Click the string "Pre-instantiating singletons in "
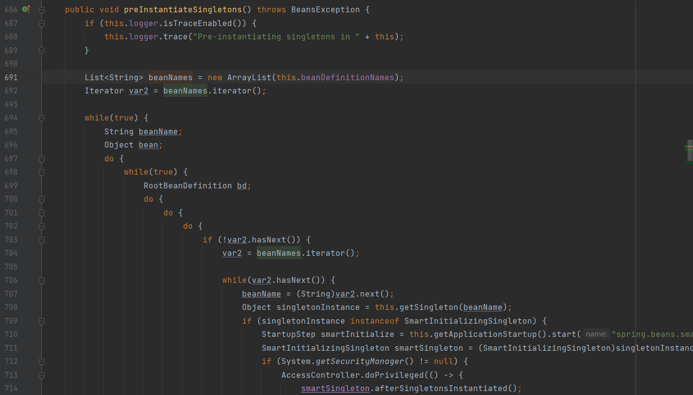 click(276, 37)
